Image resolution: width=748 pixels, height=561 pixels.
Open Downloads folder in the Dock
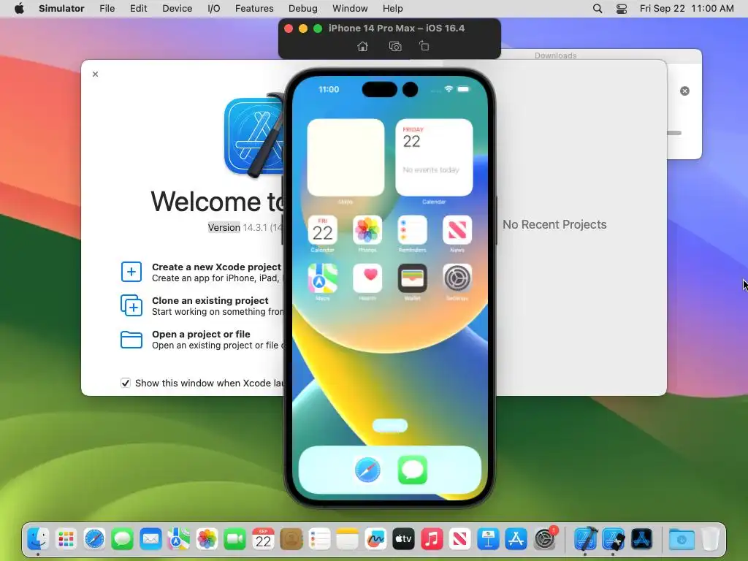pos(682,540)
